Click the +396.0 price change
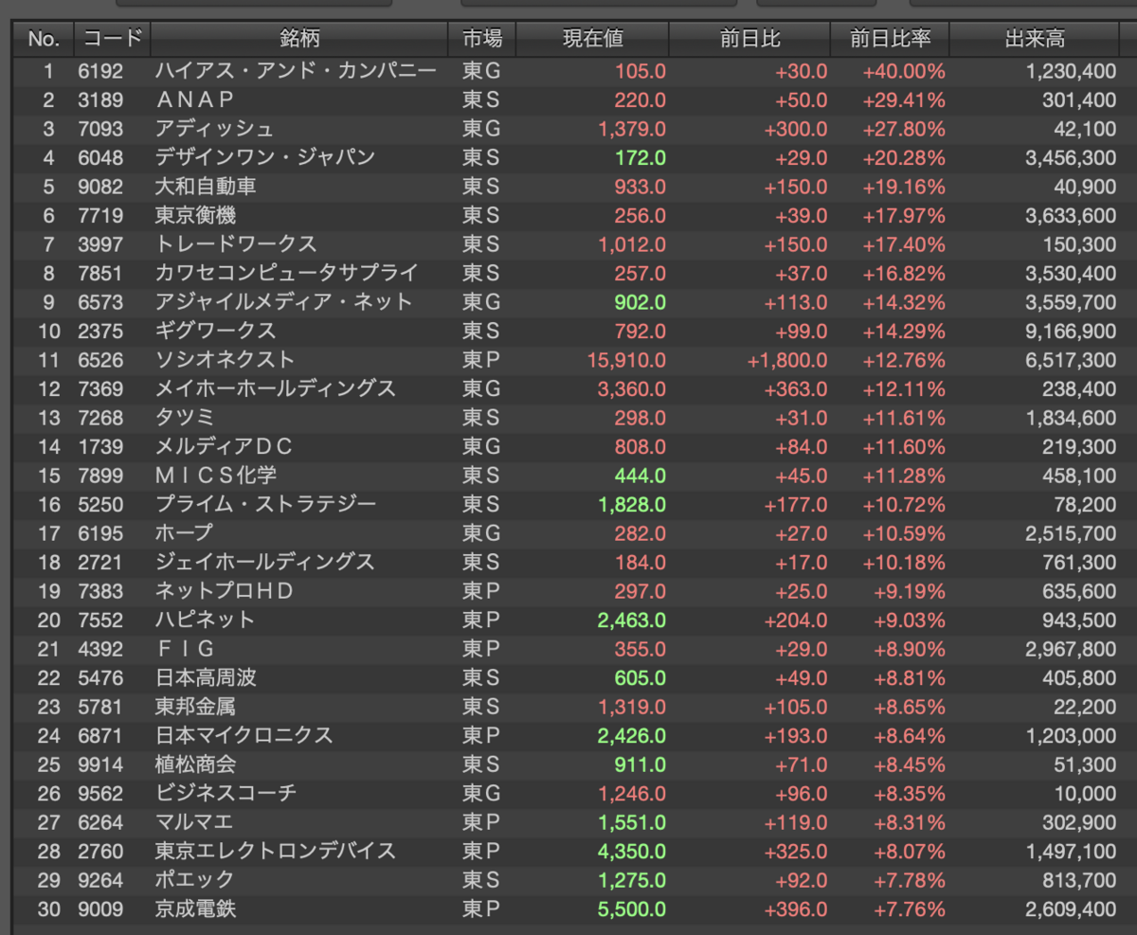1137x935 pixels. tap(796, 909)
